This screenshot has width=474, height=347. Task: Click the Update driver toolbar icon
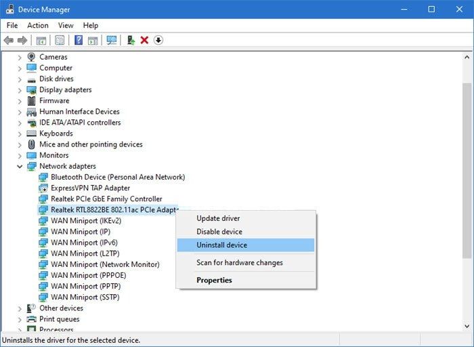(x=131, y=40)
